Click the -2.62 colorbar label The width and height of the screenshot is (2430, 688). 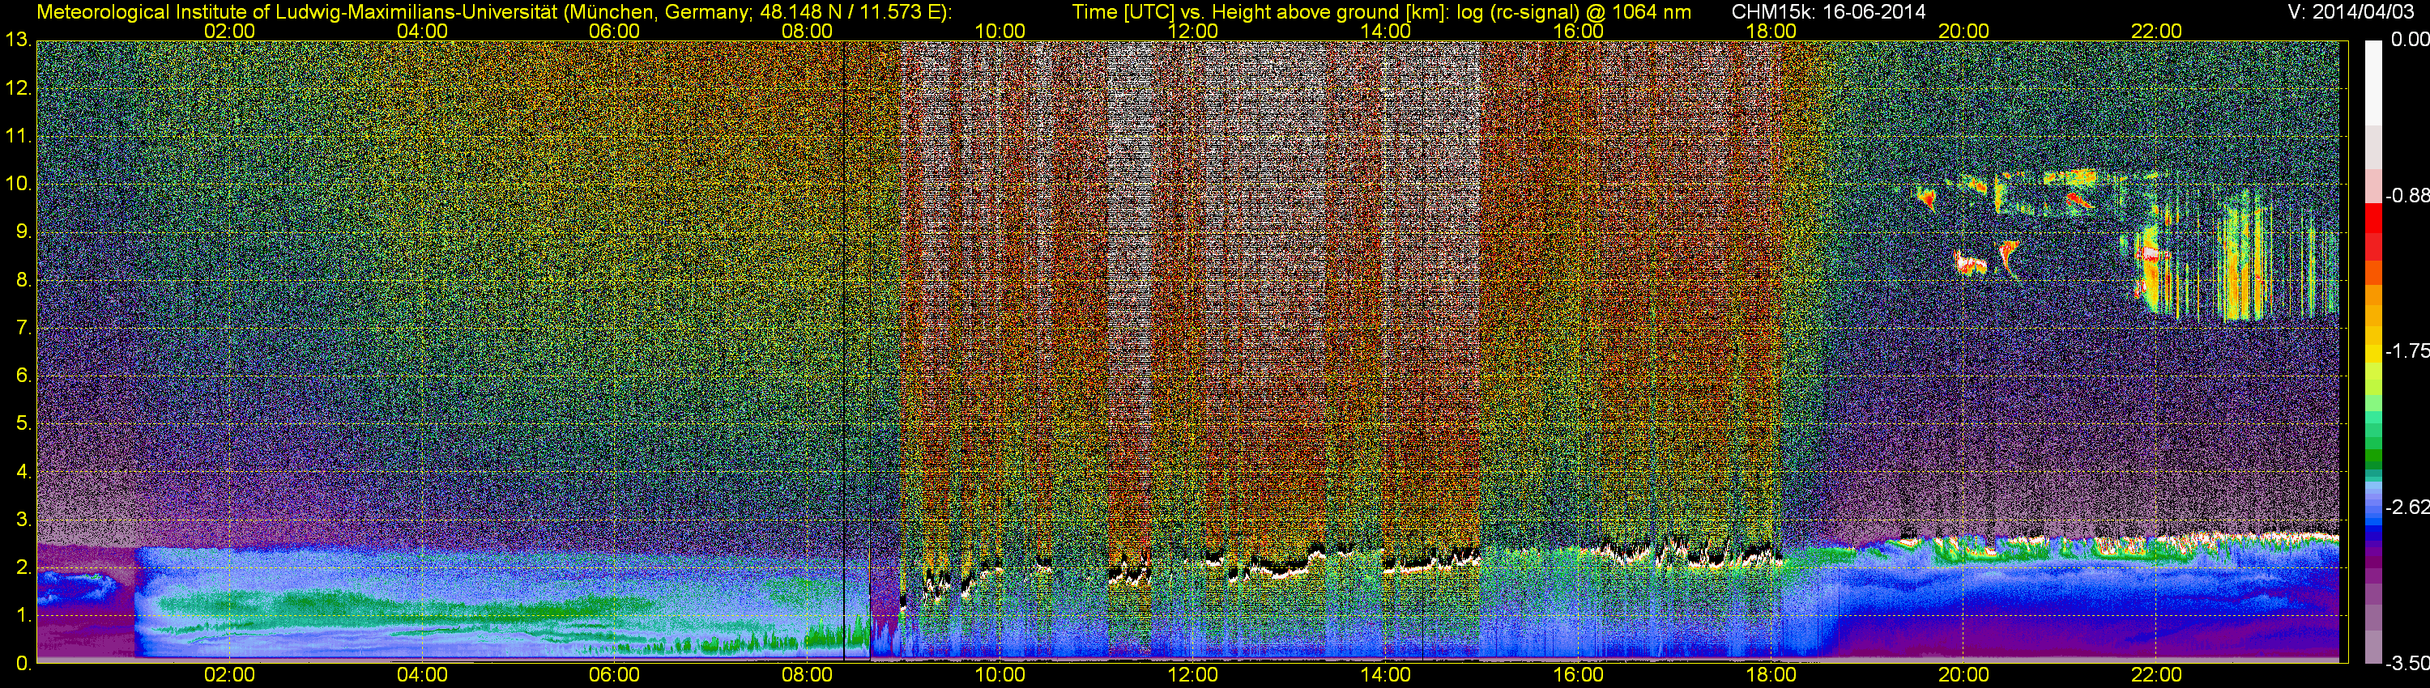2407,507
